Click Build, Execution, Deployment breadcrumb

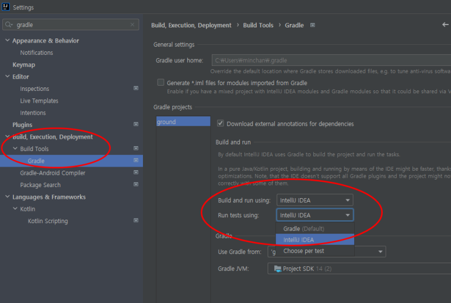coord(191,25)
